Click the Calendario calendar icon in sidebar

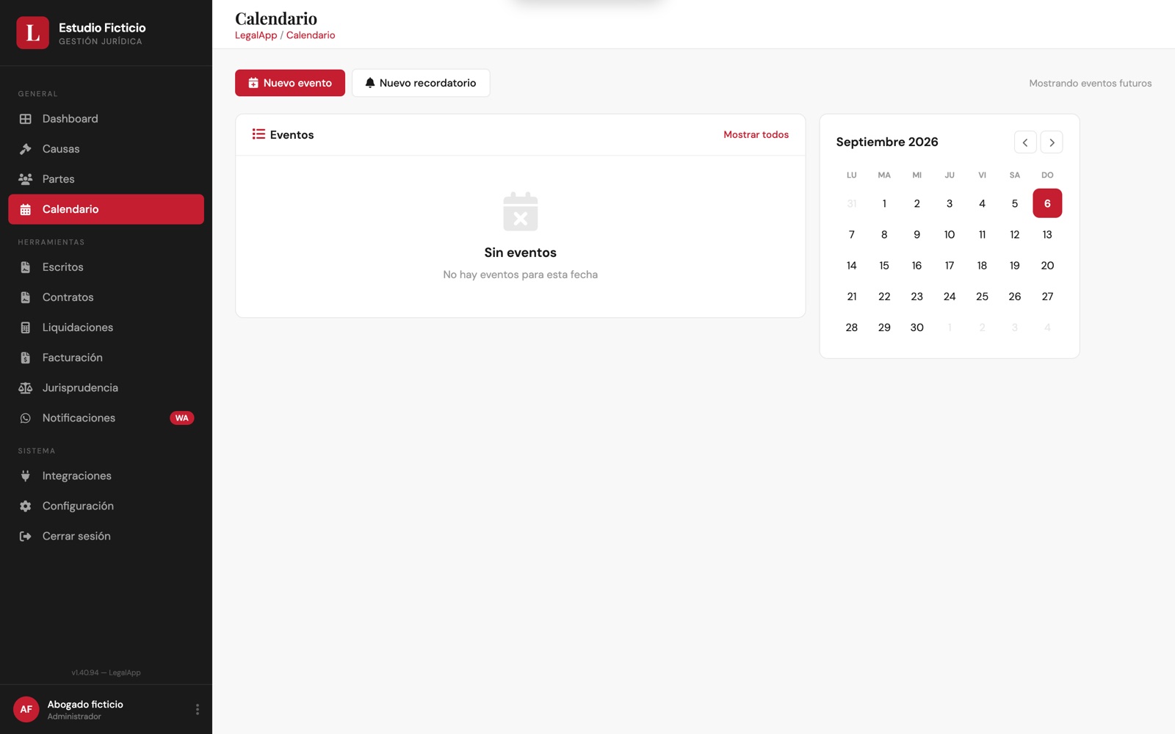(25, 209)
